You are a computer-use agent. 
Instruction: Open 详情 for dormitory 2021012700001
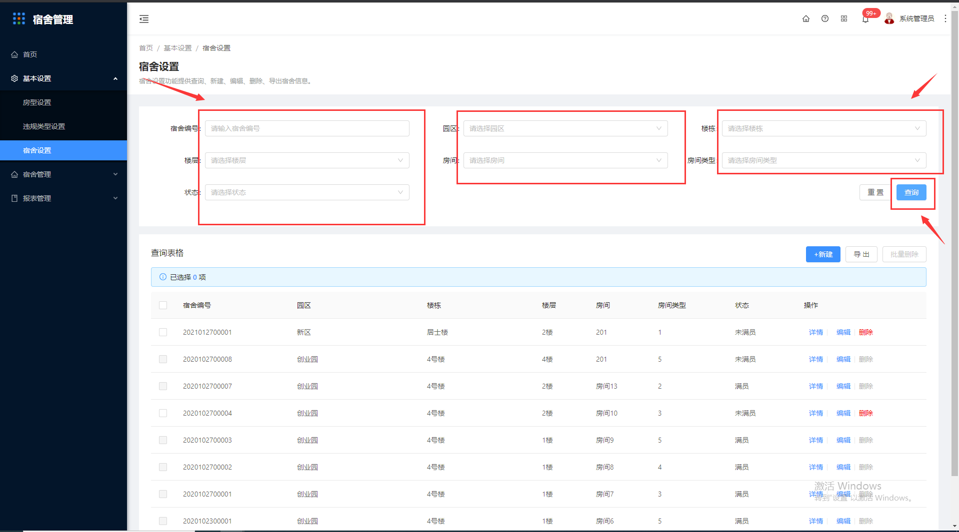click(x=816, y=332)
